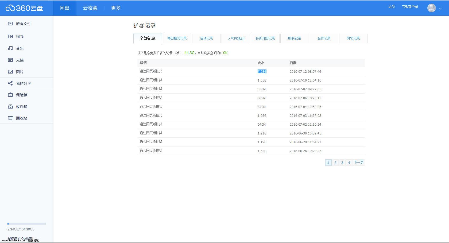The height and width of the screenshot is (243, 449).
Task: Click the 640M size cell
Action: (x=262, y=124)
